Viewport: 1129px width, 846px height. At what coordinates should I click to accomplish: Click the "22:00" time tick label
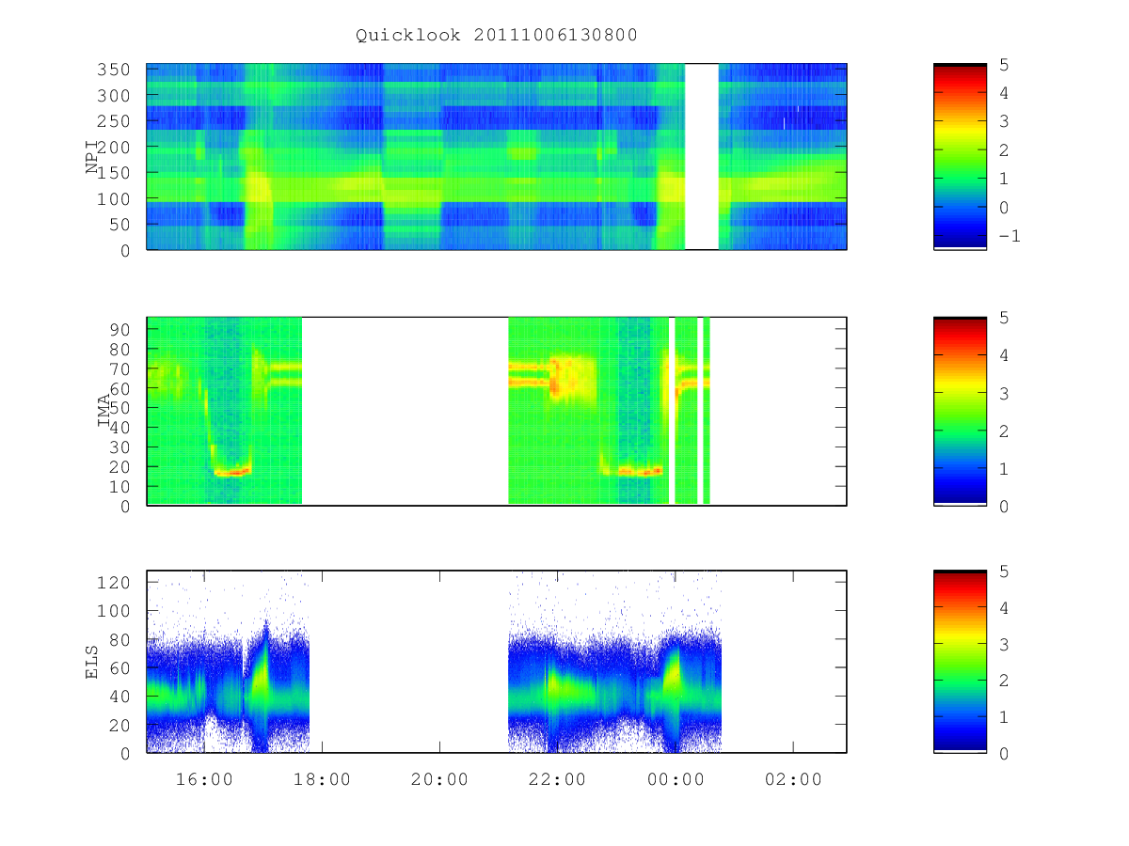(558, 779)
